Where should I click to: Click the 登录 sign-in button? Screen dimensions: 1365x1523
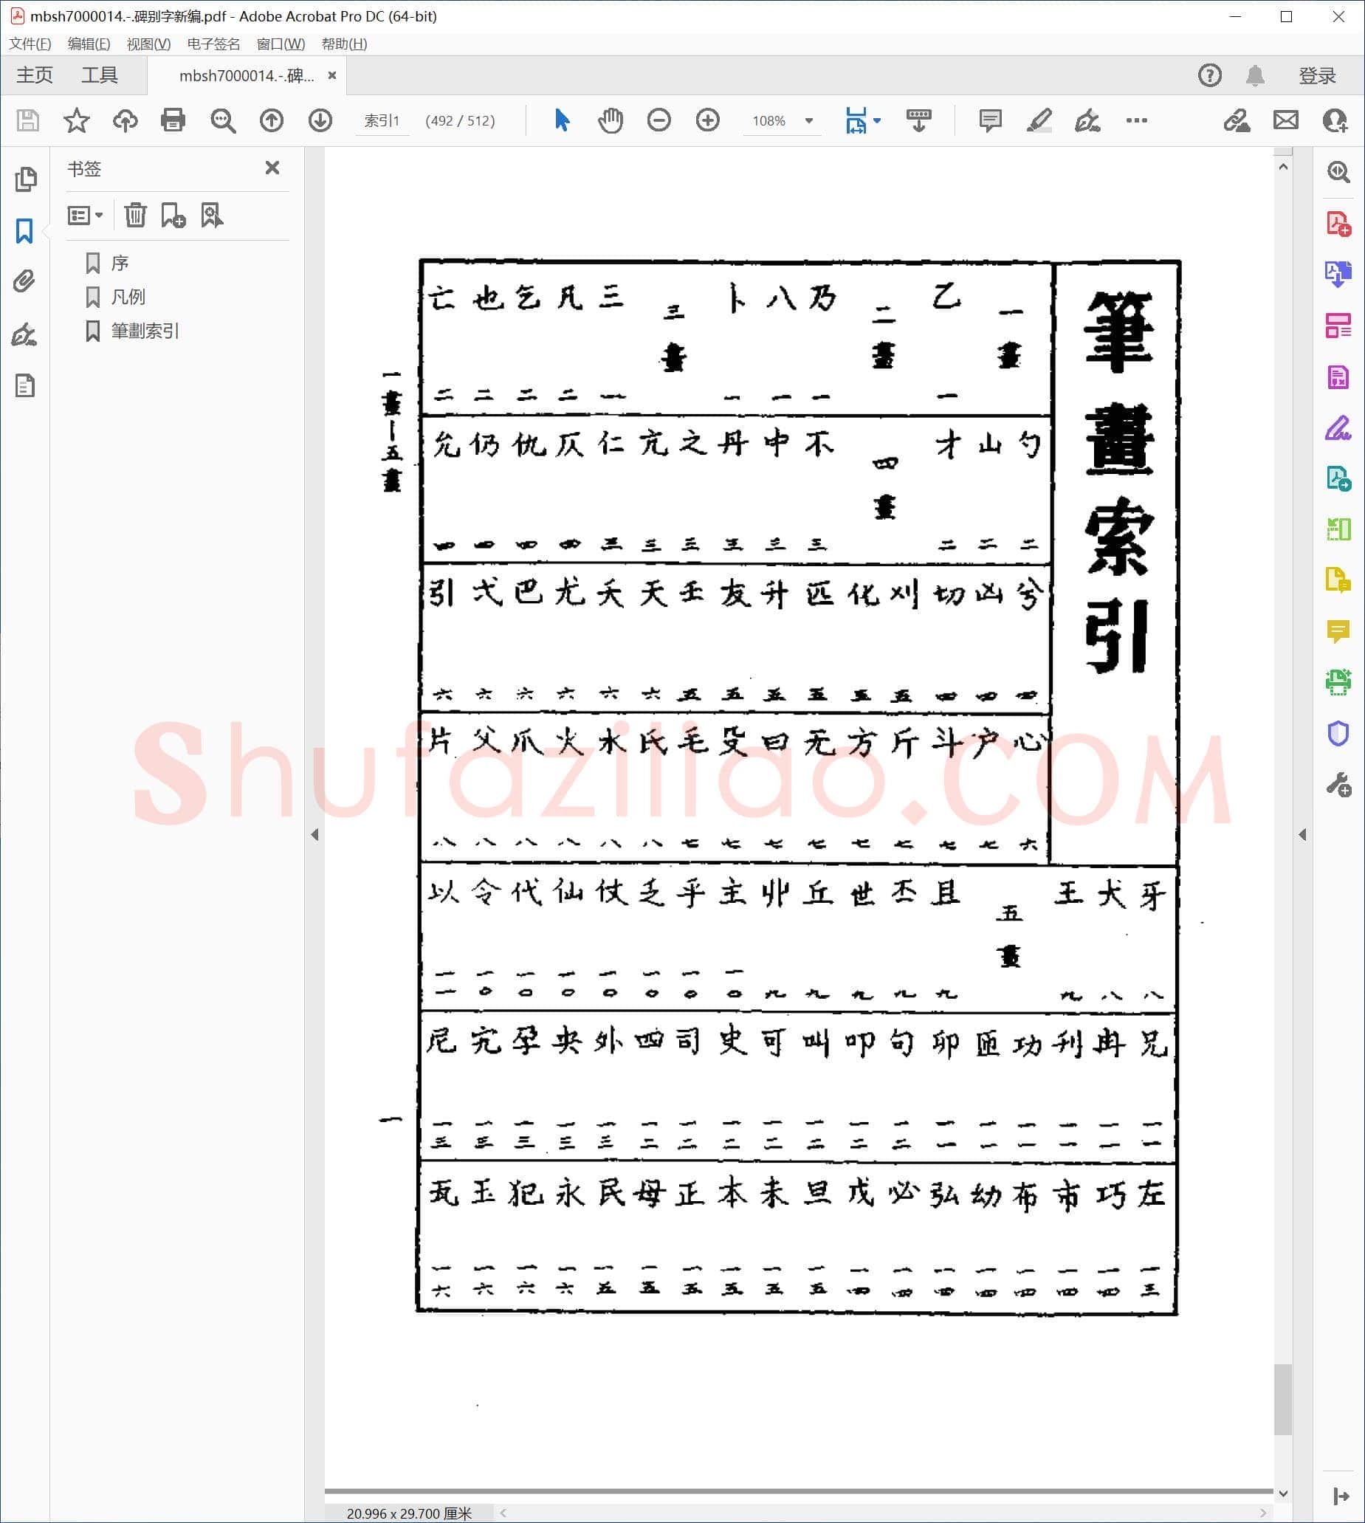tap(1317, 76)
